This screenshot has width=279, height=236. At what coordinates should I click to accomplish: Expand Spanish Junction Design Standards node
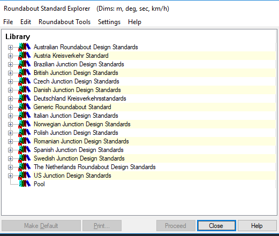click(10, 150)
